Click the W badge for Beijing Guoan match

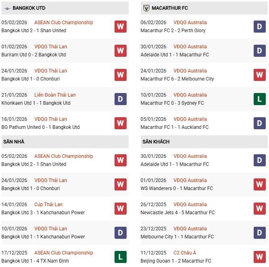click(x=259, y=257)
